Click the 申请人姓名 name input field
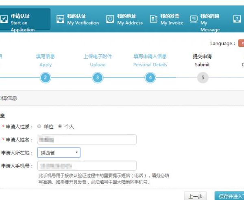This screenshot has width=244, height=200. 87,140
